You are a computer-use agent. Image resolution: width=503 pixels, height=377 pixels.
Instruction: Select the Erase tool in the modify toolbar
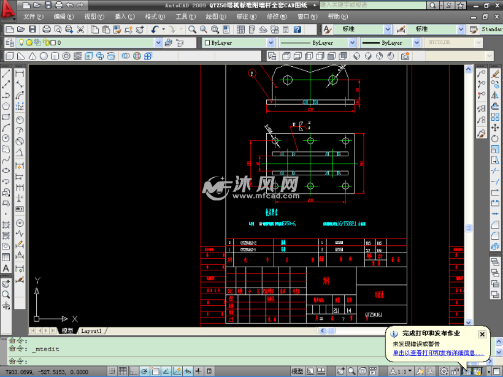coord(496,73)
